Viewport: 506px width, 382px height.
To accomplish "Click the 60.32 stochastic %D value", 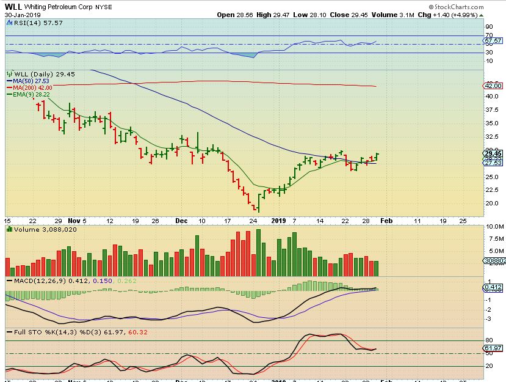I will click(138, 332).
